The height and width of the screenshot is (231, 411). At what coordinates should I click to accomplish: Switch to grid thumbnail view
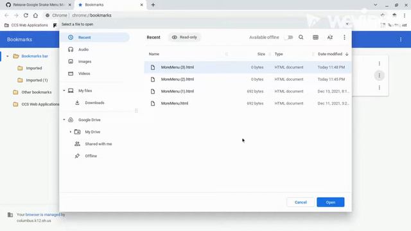[315, 37]
